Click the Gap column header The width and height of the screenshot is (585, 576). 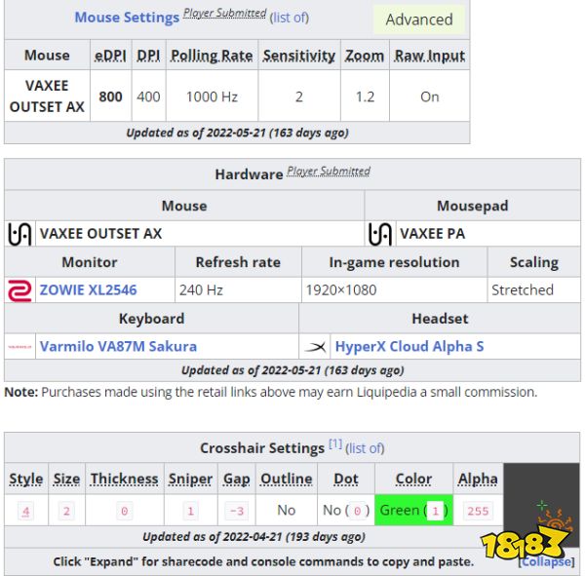(x=237, y=479)
